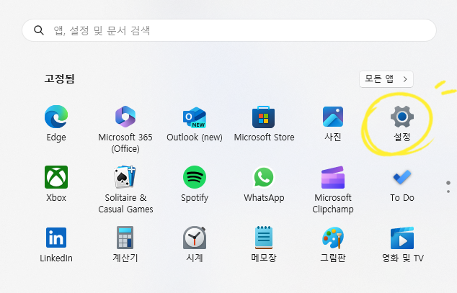The width and height of the screenshot is (457, 293).
Task: Click the search magnifier icon
Action: click(x=39, y=30)
